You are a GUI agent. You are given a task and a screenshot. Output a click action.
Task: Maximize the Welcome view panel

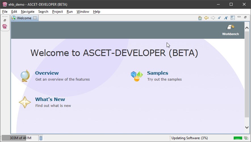(245, 18)
